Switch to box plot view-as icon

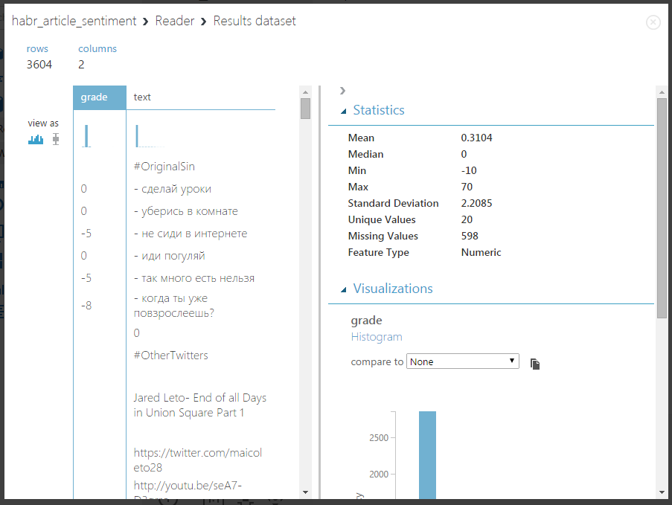point(56,139)
